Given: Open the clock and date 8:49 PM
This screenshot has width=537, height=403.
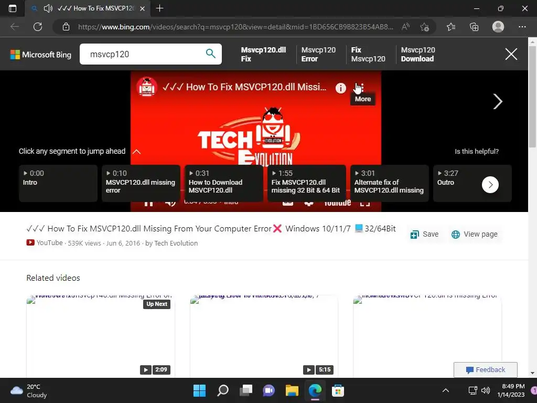Looking at the screenshot, I should coord(511,390).
